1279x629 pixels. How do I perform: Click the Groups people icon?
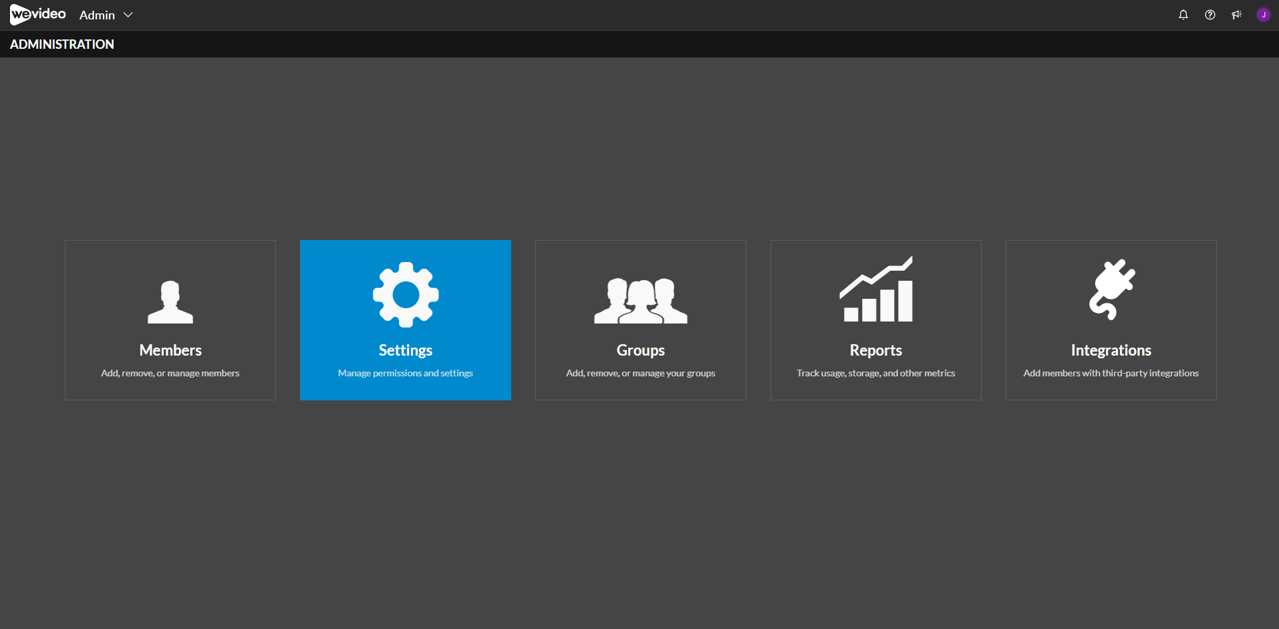[641, 301]
